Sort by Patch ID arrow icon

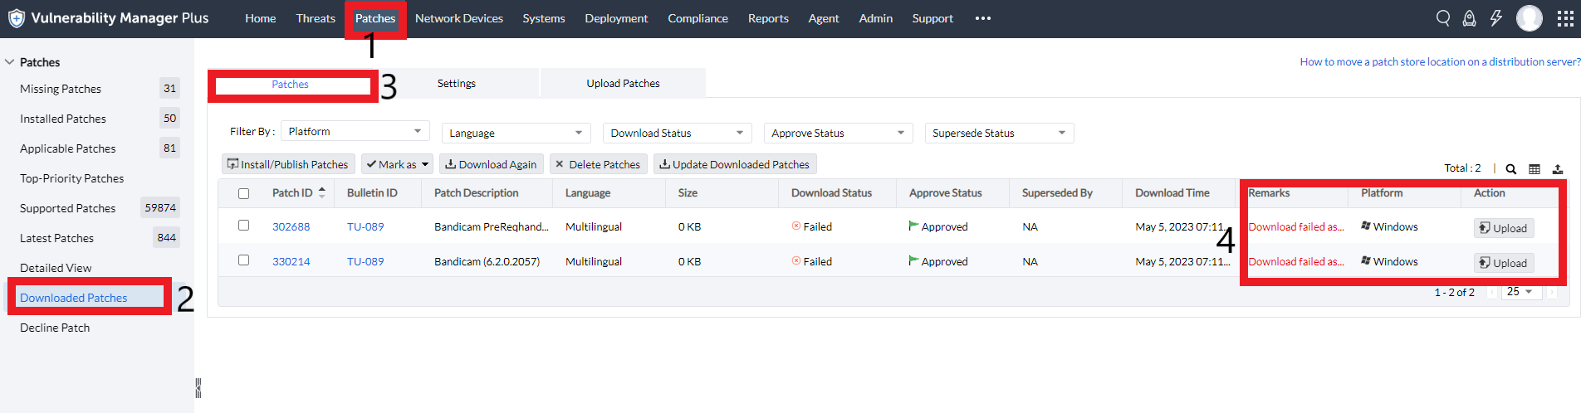pos(322,192)
